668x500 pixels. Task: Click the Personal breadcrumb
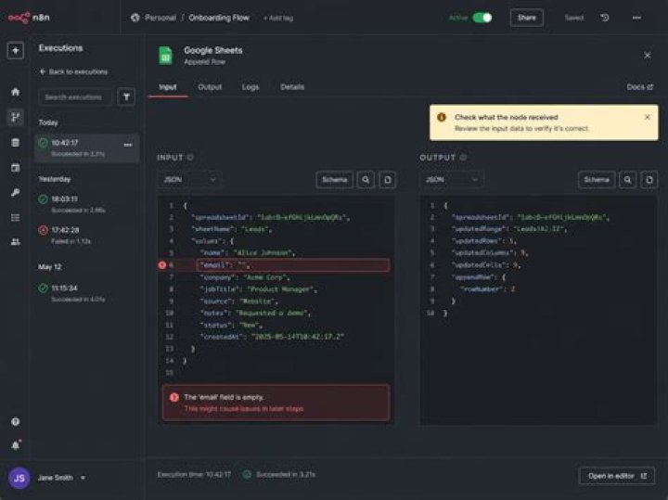coord(161,18)
